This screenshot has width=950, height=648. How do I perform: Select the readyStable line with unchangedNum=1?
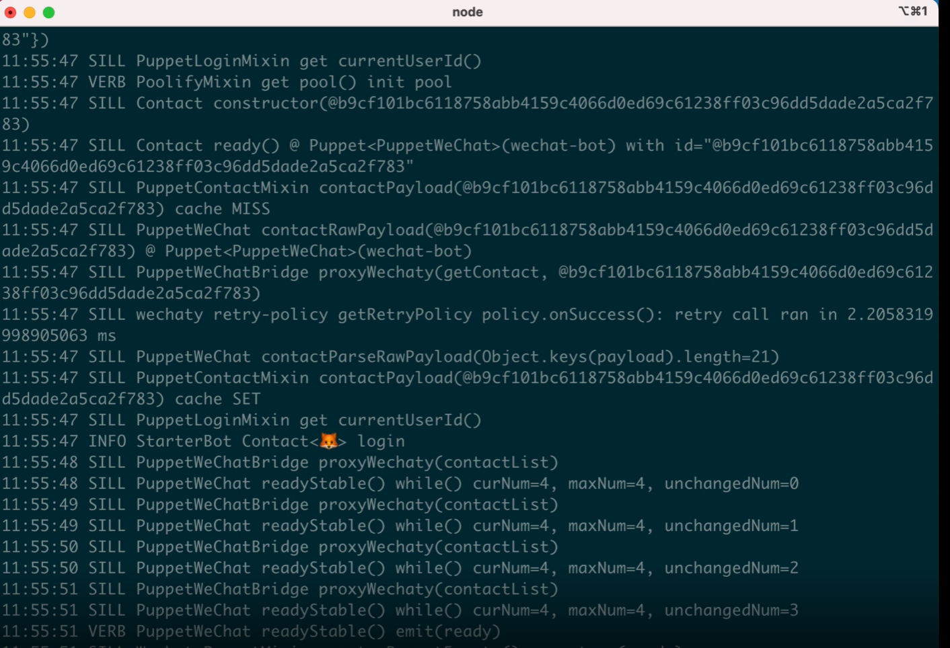[400, 526]
